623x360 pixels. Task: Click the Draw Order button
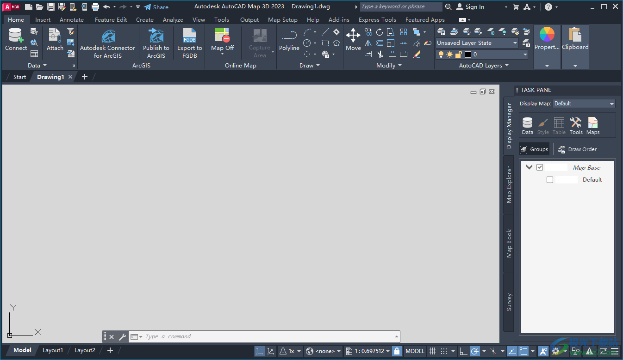point(577,149)
